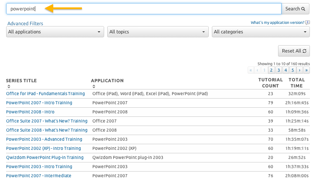Jump to last results page arrow

[307, 70]
